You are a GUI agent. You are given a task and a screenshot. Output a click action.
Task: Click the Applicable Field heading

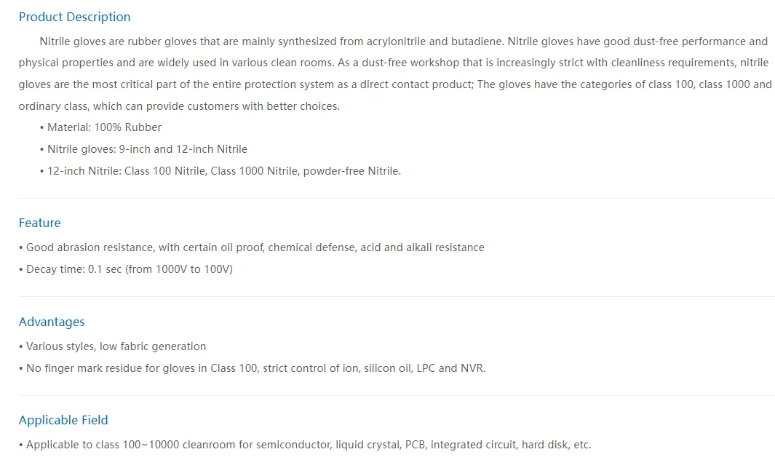(x=63, y=420)
